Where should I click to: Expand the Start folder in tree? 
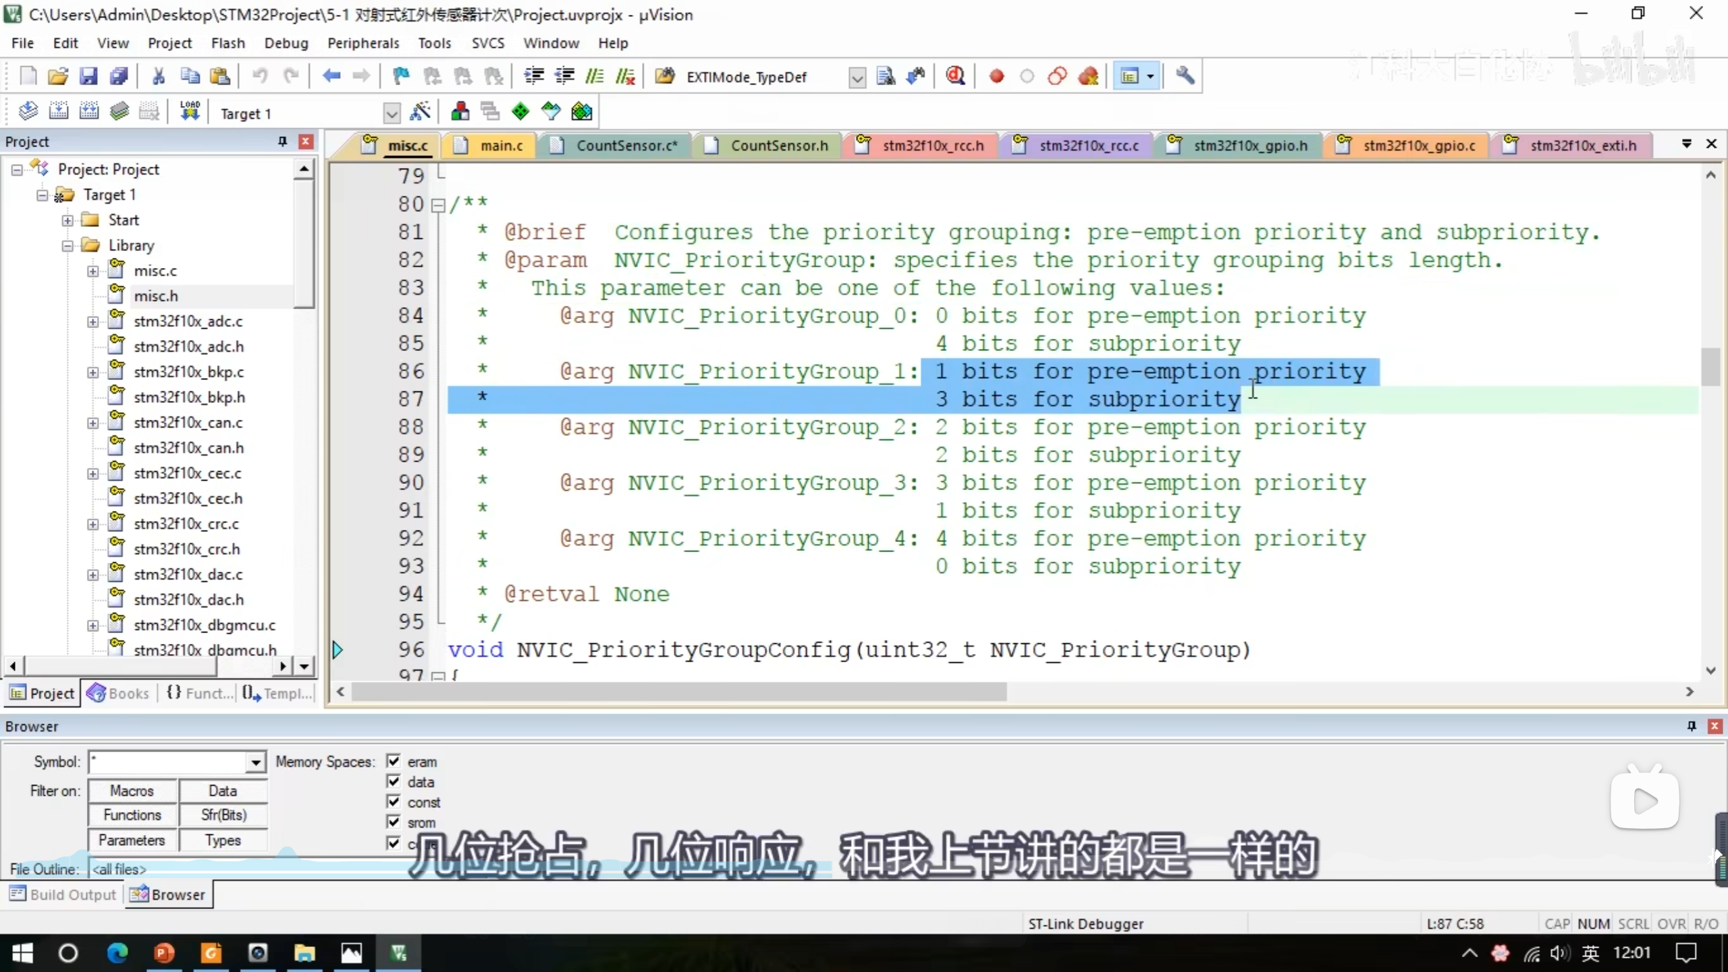point(67,220)
